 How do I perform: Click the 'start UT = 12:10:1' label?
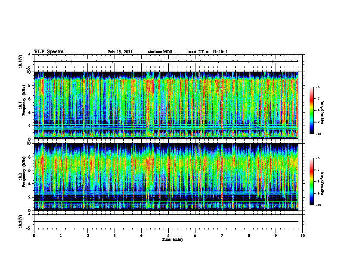(x=208, y=52)
